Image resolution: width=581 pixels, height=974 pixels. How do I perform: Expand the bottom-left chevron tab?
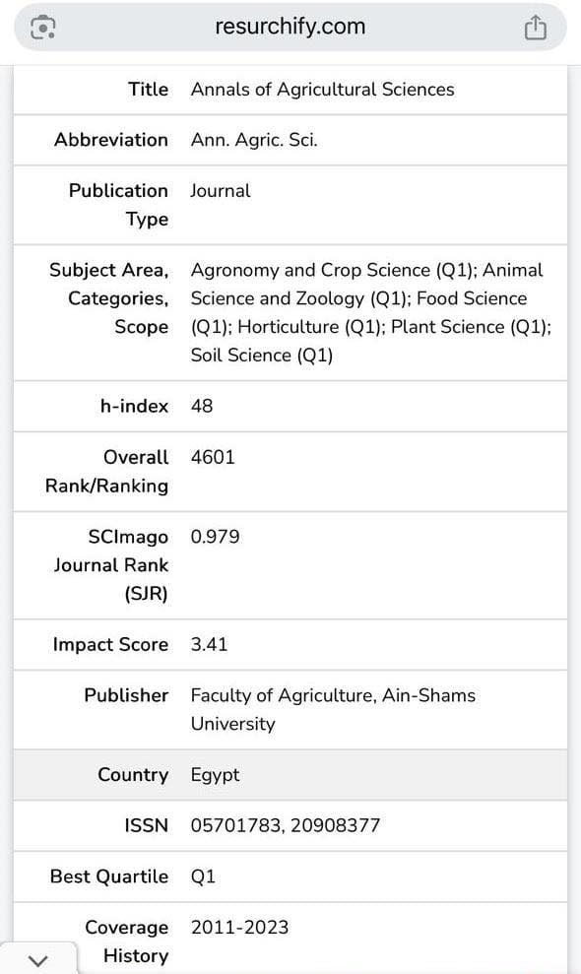[x=37, y=959]
